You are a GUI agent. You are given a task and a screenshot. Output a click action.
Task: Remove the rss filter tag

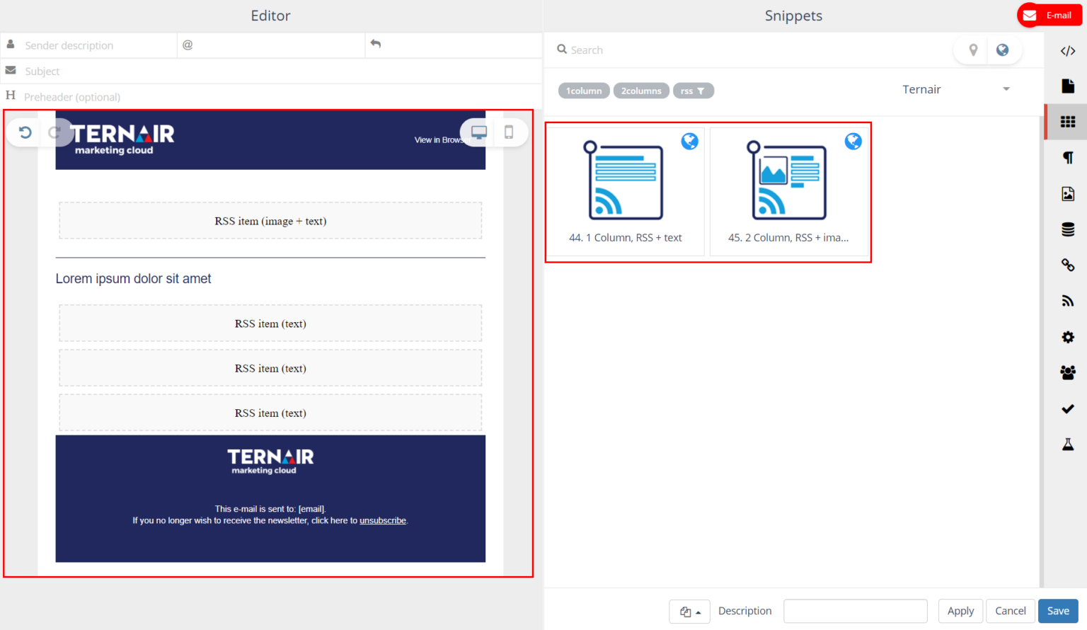[x=694, y=91]
